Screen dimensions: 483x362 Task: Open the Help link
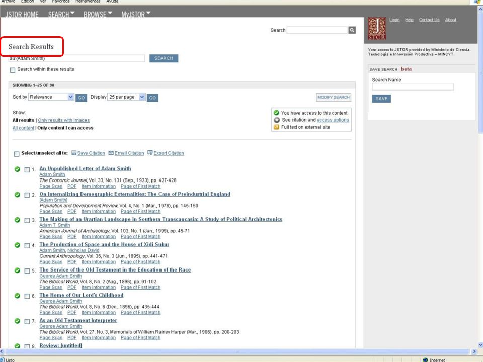(x=409, y=20)
